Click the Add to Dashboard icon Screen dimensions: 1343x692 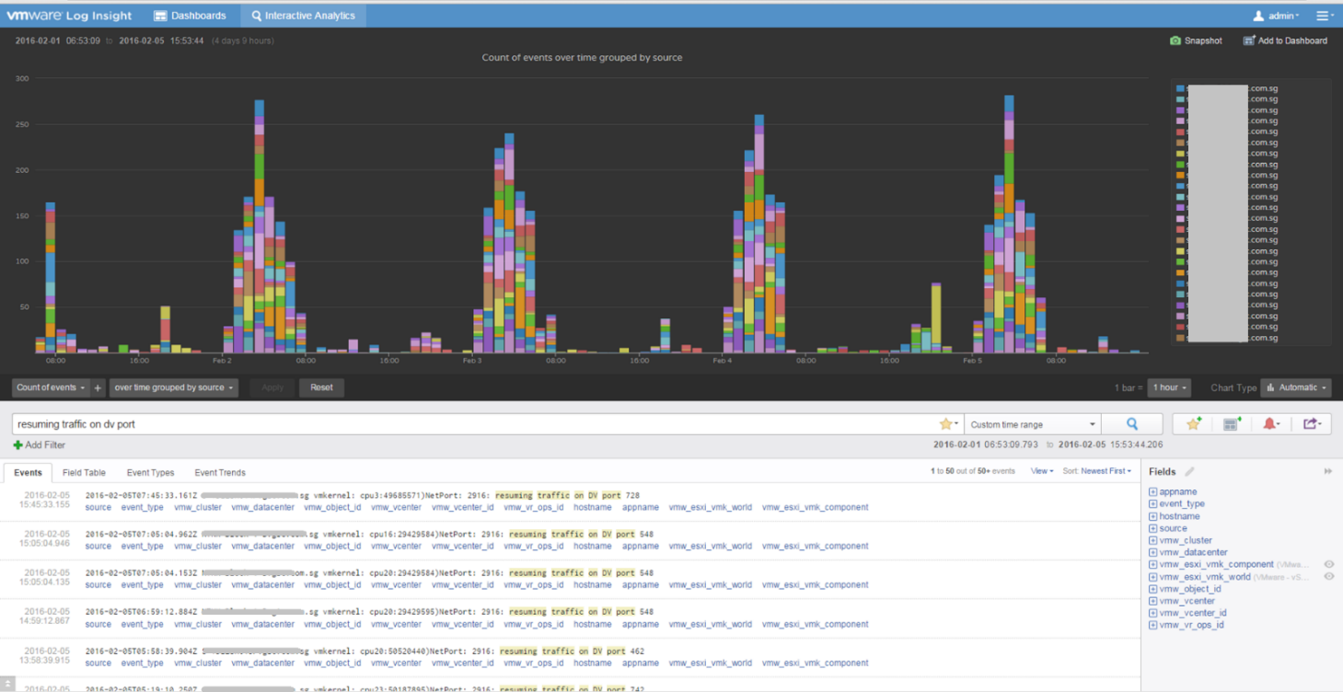1249,40
